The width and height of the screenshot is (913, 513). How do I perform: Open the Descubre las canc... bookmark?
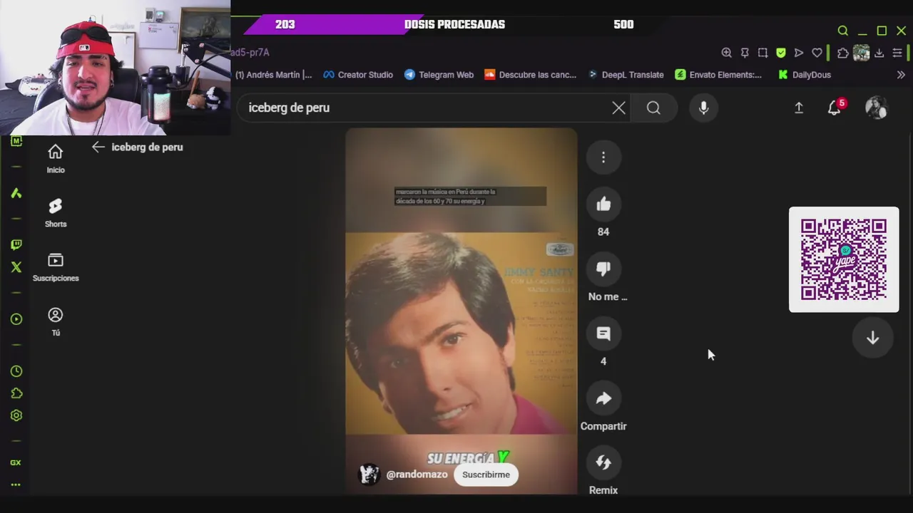coord(530,75)
